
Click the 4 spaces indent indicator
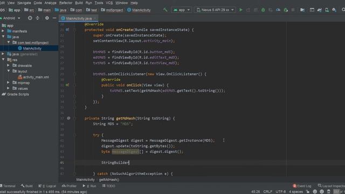click(x=296, y=192)
